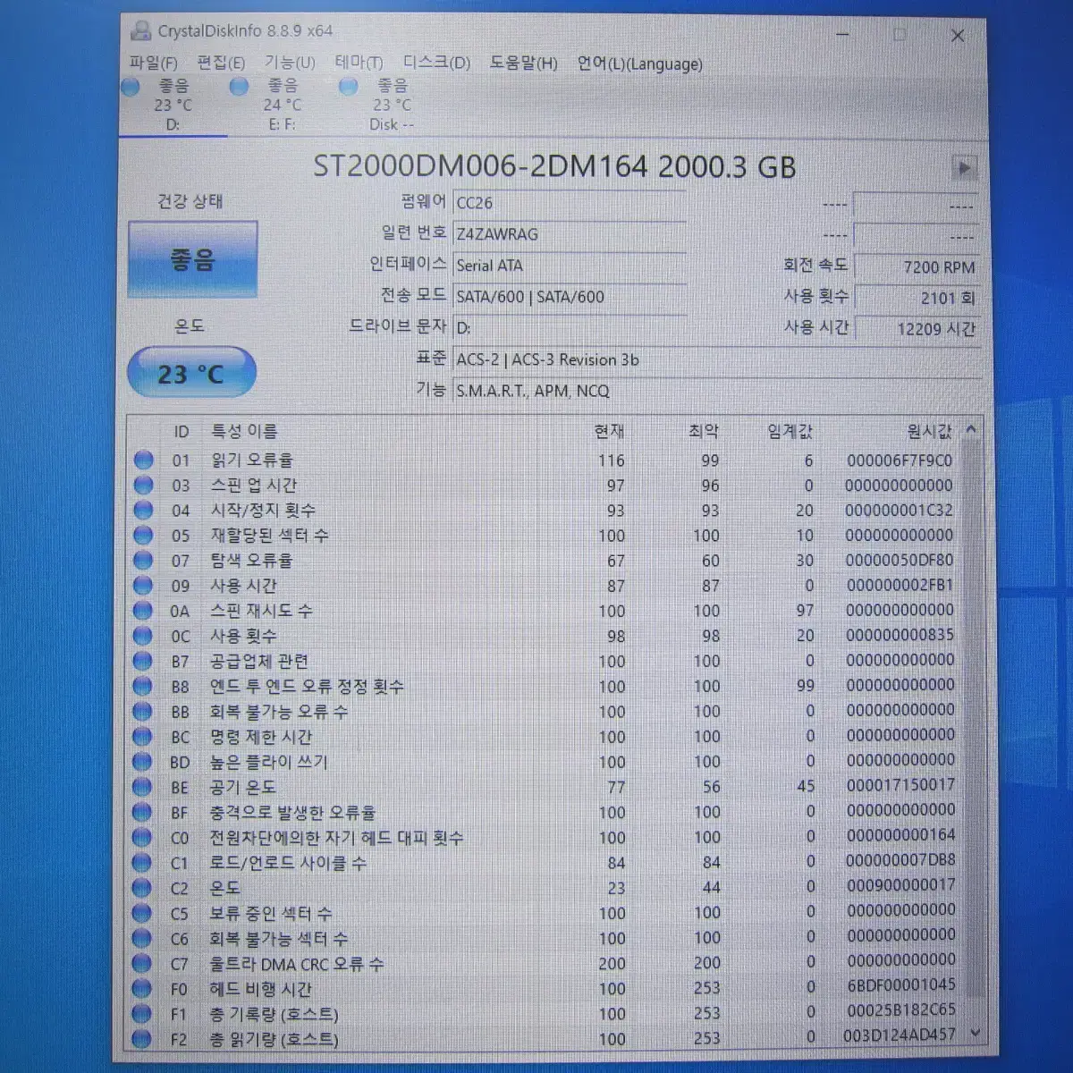
Task: Click the status icon for 재할당된 섹터 수
Action: pos(143,535)
